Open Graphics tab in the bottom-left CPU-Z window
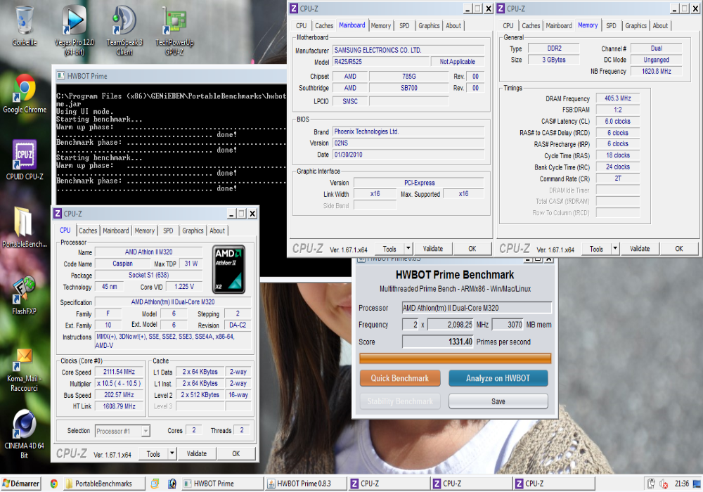 pos(193,231)
